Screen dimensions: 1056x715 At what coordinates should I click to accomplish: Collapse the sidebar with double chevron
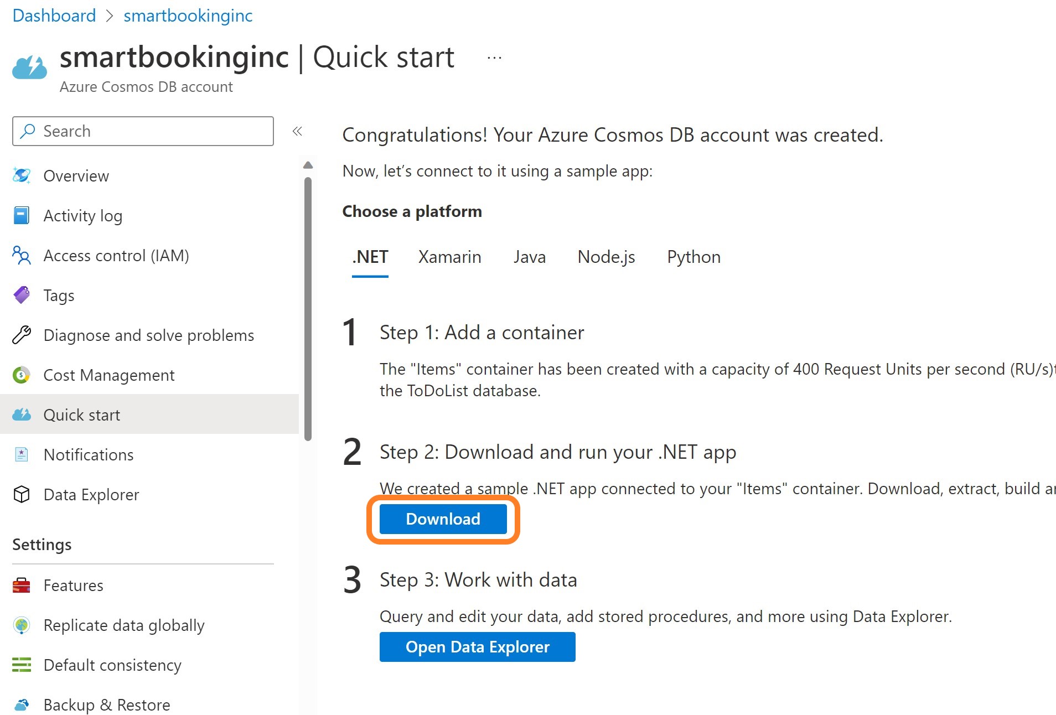(x=297, y=131)
